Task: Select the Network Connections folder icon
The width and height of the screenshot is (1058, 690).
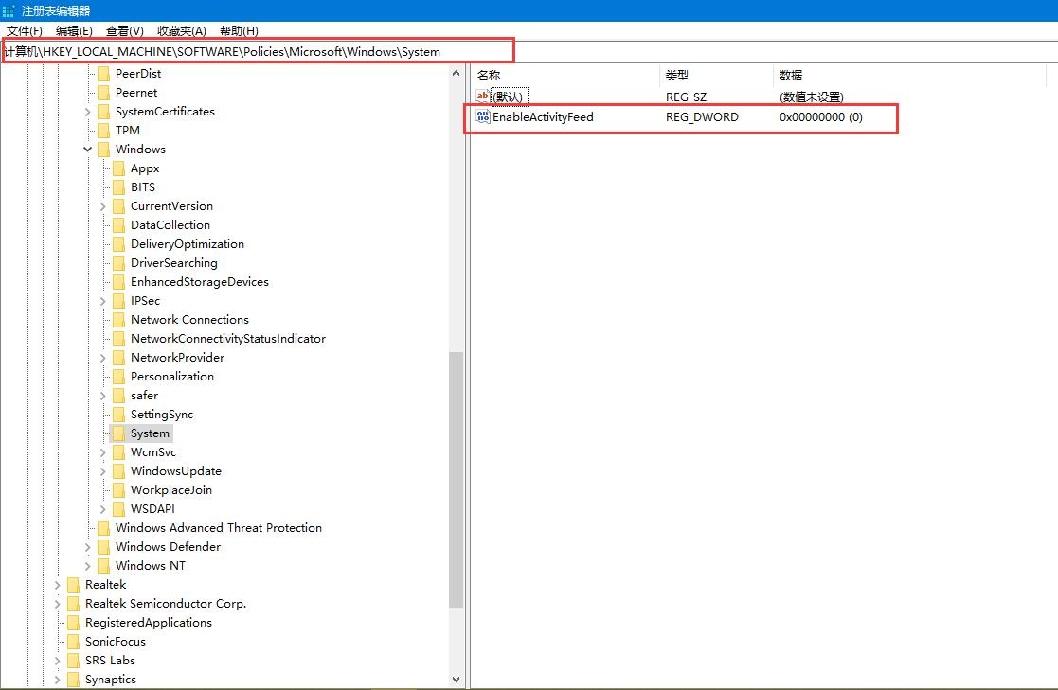Action: tap(118, 319)
